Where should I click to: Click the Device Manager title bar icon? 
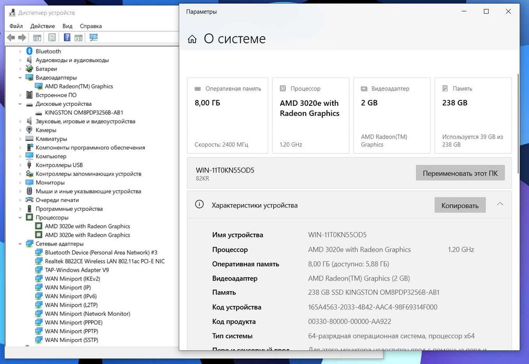point(12,13)
